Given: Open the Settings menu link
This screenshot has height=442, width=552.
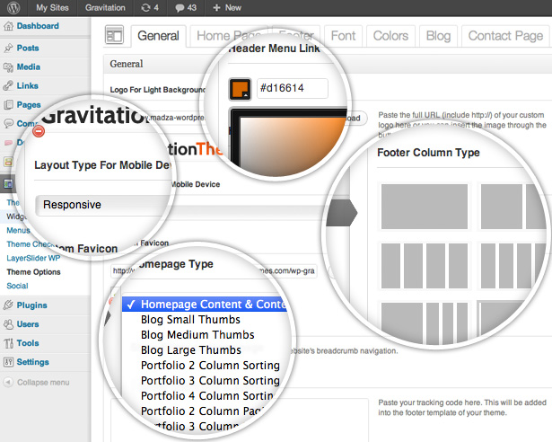Looking at the screenshot, I should [32, 362].
